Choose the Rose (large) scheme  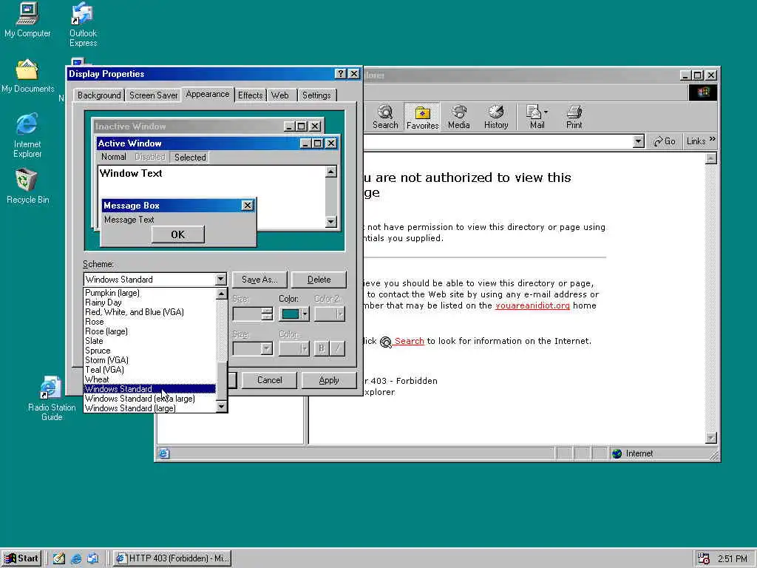click(149, 331)
